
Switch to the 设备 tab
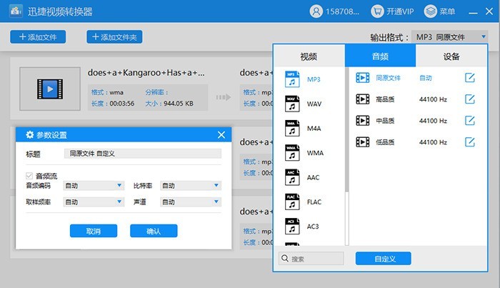[451, 56]
